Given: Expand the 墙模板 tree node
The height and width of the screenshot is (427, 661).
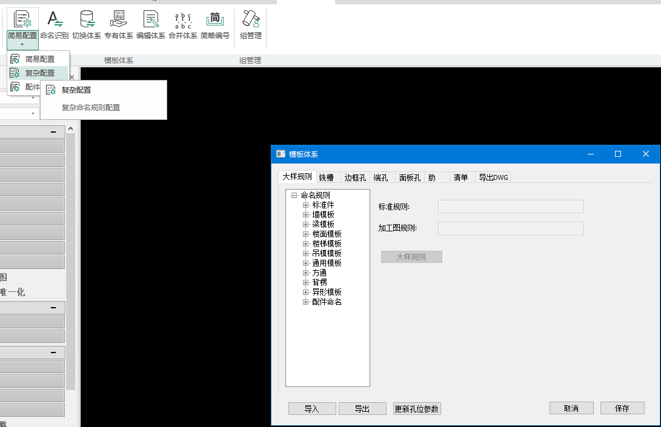Looking at the screenshot, I should [305, 214].
